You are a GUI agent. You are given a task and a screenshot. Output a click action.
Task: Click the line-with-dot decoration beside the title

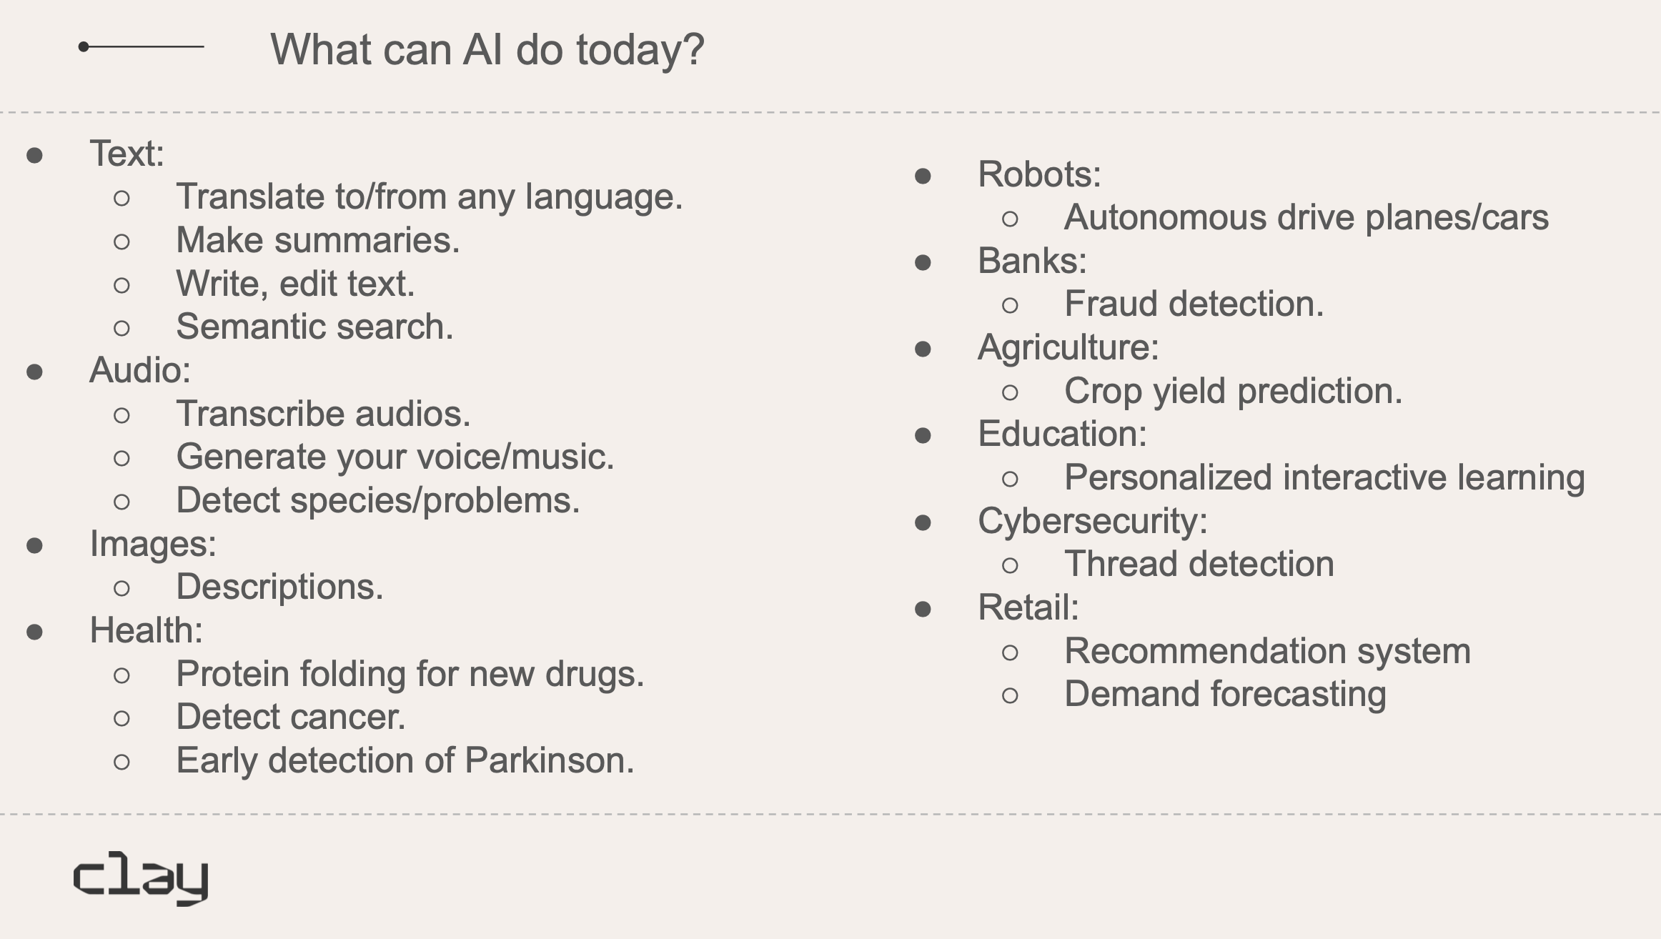(141, 46)
